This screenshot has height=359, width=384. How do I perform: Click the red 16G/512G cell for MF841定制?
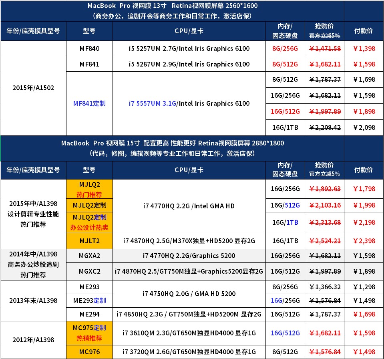pos(285,111)
